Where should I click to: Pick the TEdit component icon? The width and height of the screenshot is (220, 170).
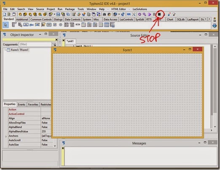click(37, 25)
